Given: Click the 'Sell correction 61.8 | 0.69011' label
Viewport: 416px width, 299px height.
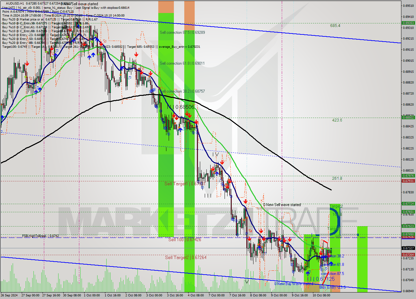Looking at the screenshot, I should 182,63.
